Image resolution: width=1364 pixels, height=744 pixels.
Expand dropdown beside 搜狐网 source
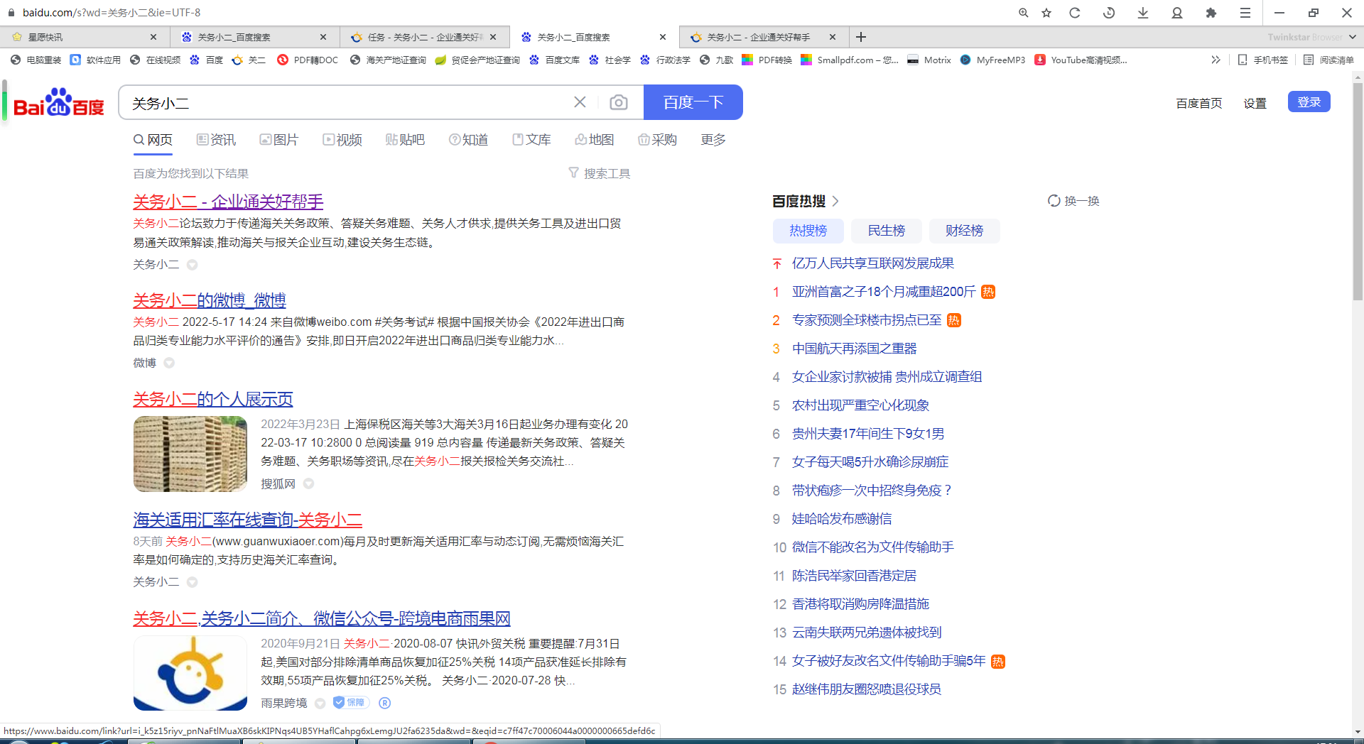[308, 483]
